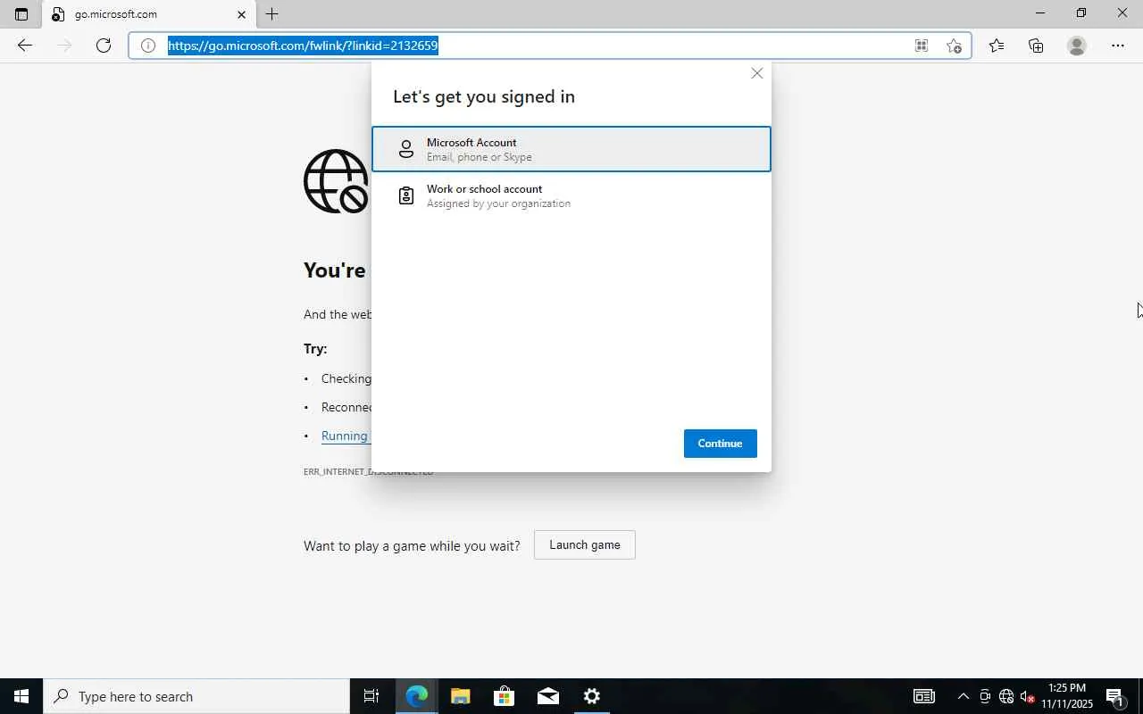View site information icon in address bar
The width and height of the screenshot is (1143, 714).
148,46
